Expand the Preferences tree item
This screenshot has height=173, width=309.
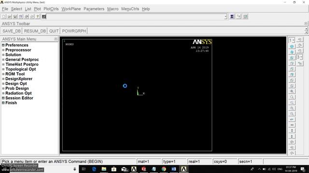tap(3, 45)
